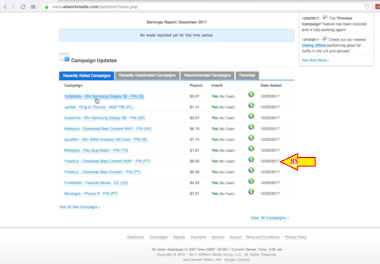
Task: Open the Recommended Campaigns tab
Action: [x=207, y=75]
